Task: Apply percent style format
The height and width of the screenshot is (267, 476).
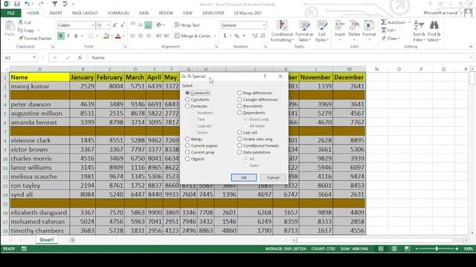Action: 237,36
